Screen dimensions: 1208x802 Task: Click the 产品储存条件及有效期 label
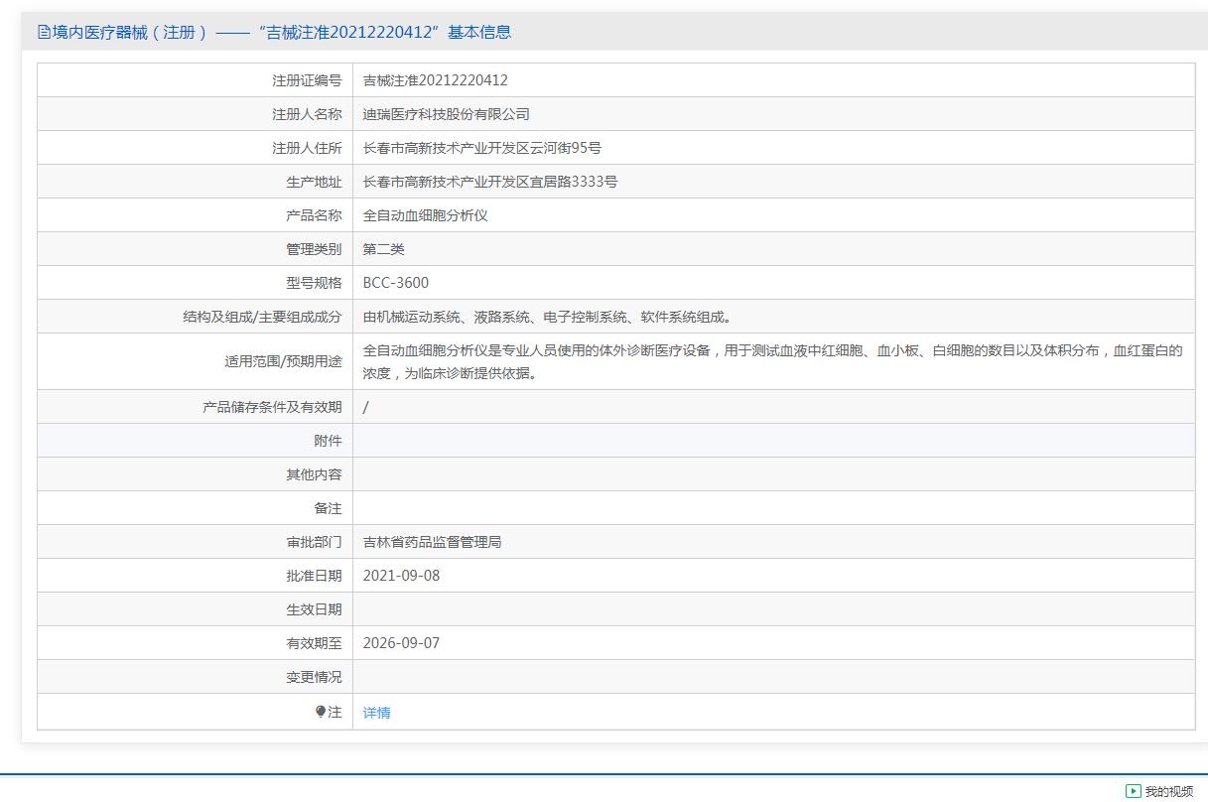point(272,407)
